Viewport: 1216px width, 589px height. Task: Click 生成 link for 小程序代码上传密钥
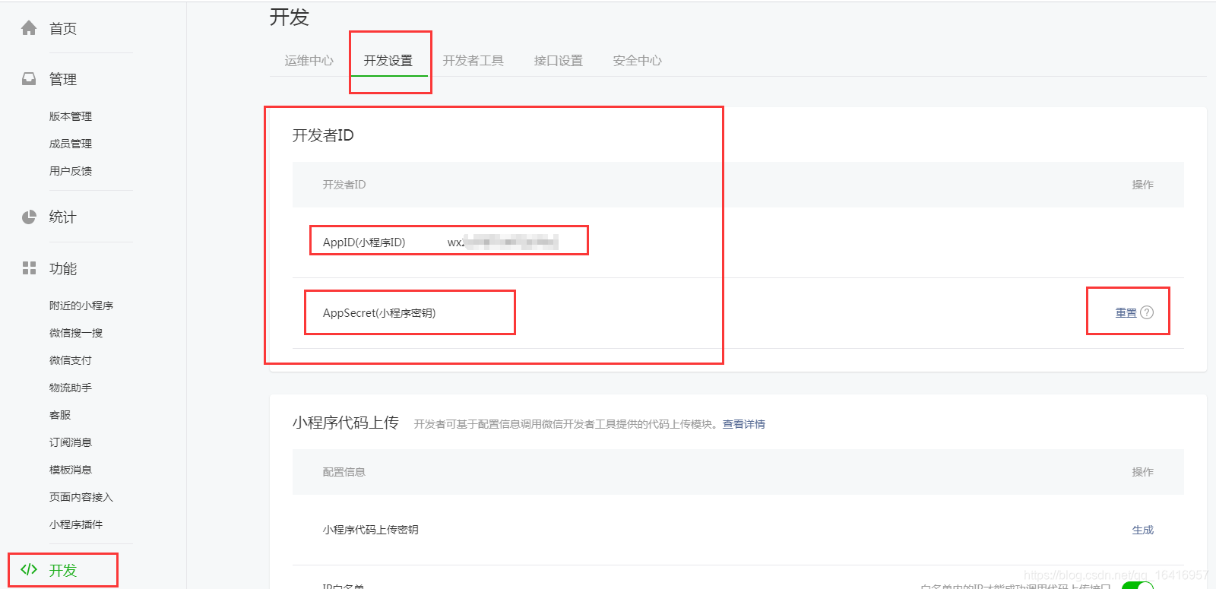[x=1143, y=530]
